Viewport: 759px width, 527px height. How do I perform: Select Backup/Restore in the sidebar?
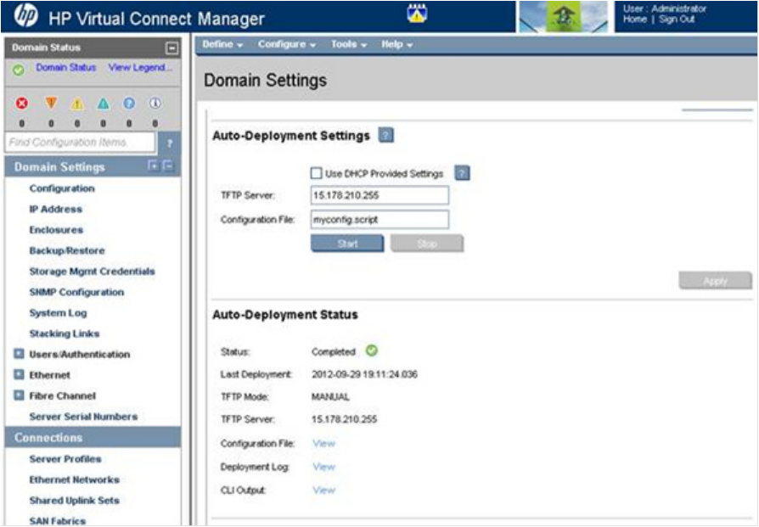point(67,250)
